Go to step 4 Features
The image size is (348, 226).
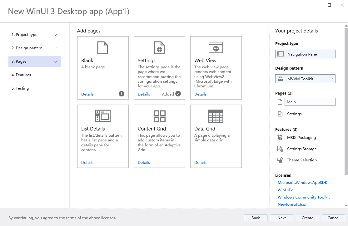[x=35, y=75]
